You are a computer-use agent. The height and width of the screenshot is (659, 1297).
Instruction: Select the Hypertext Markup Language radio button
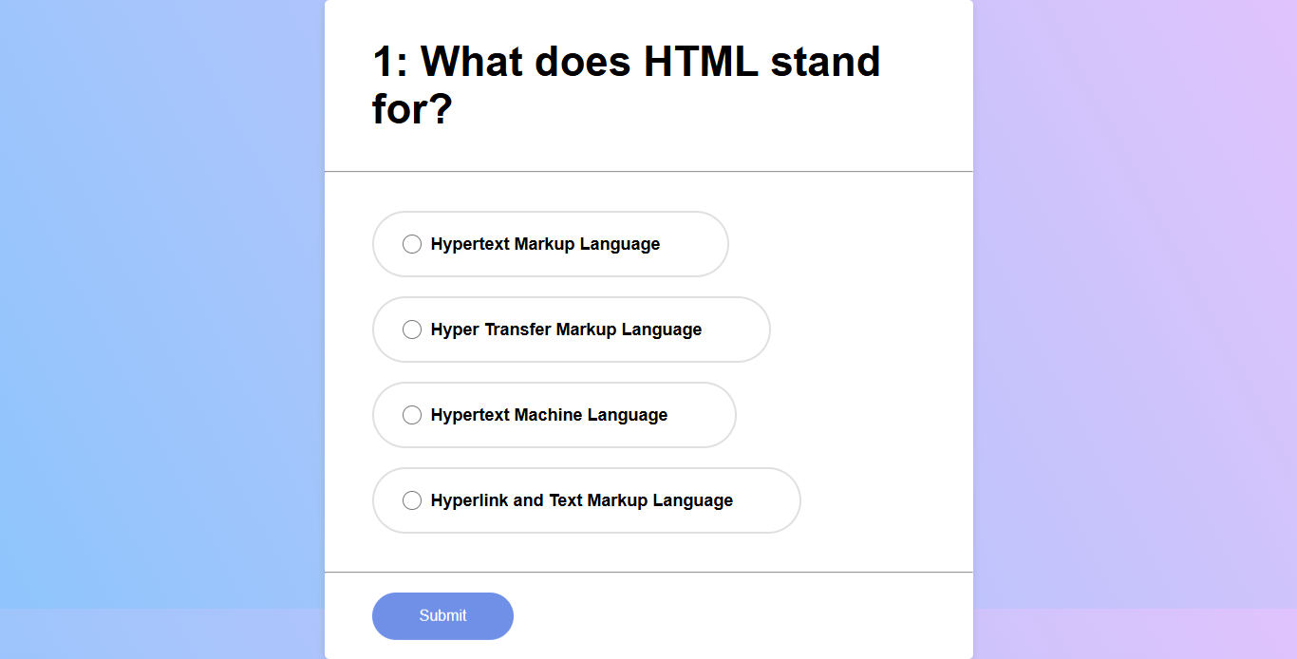pos(412,244)
